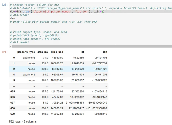This screenshot has height=125, width=172.
Task: Click the price value 121178.91
Action: [x=57, y=91]
